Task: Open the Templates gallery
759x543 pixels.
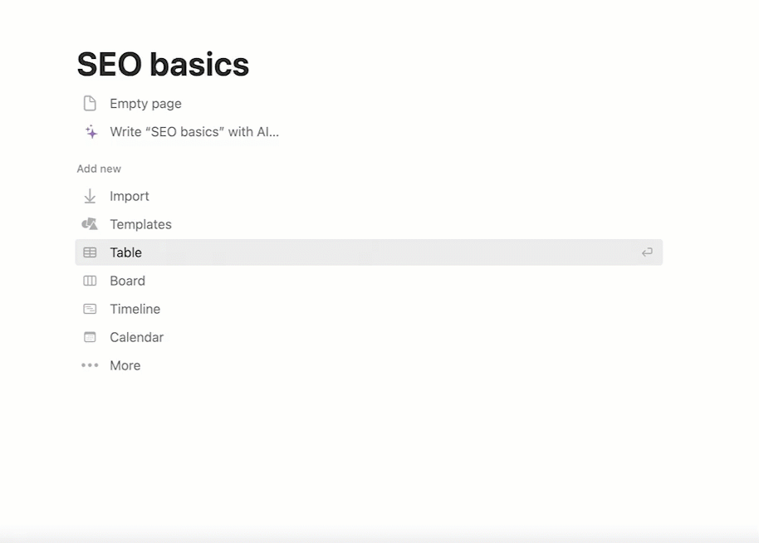Action: pyautogui.click(x=140, y=224)
